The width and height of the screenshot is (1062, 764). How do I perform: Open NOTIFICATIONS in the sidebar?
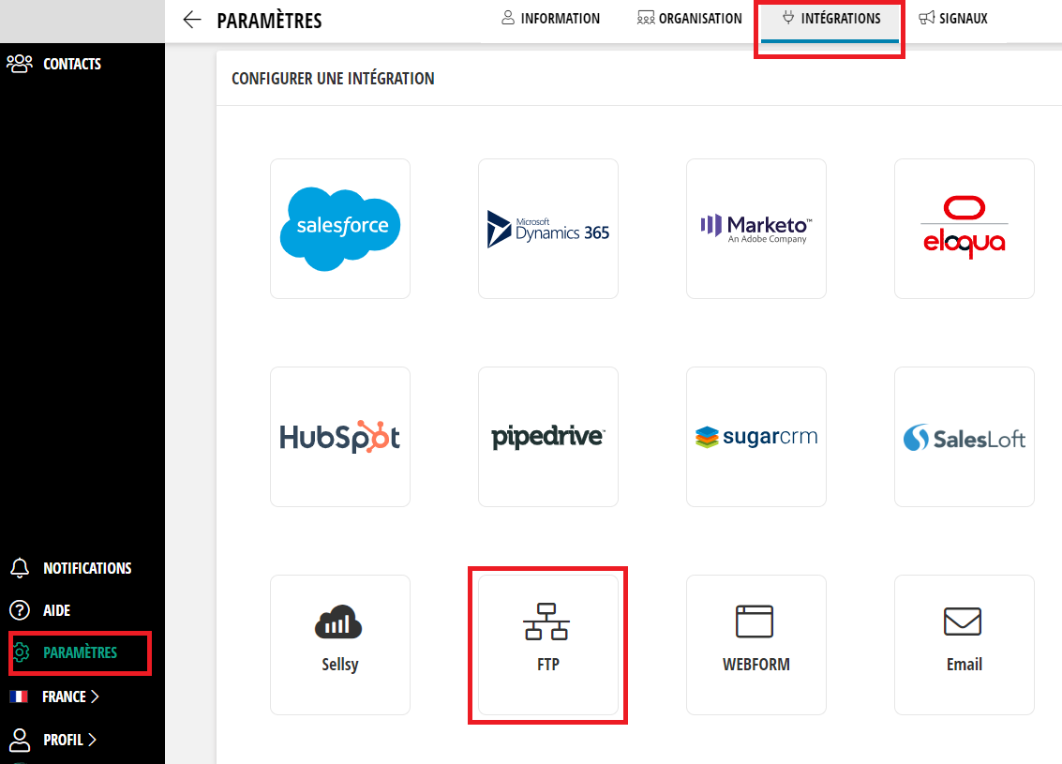coord(87,567)
